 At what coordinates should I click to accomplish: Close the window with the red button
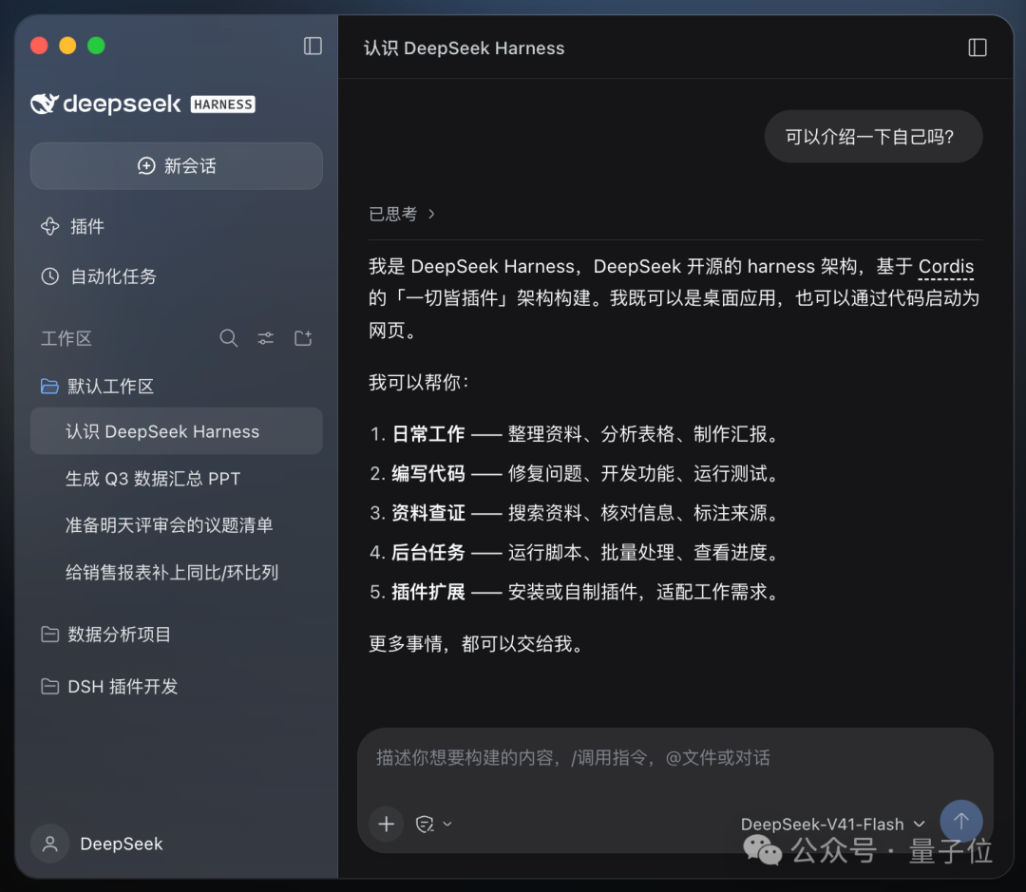pyautogui.click(x=39, y=46)
